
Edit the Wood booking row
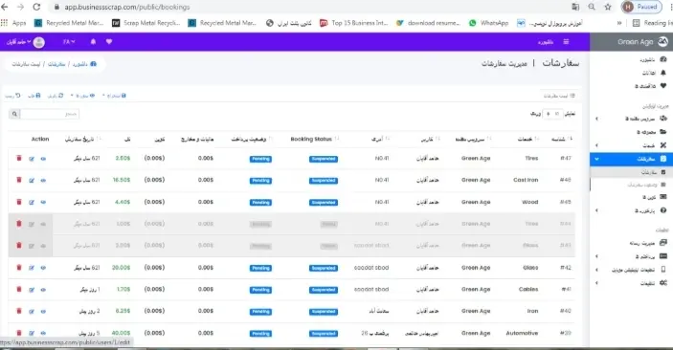[x=32, y=202]
